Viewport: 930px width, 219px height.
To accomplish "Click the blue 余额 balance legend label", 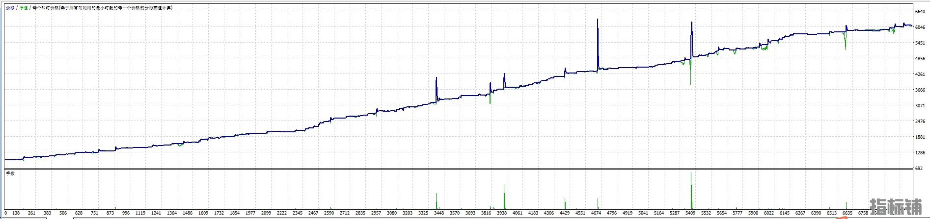I will tap(10, 8).
